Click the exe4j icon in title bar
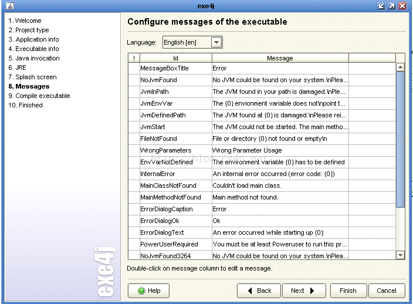413x304 pixels. [10, 6]
